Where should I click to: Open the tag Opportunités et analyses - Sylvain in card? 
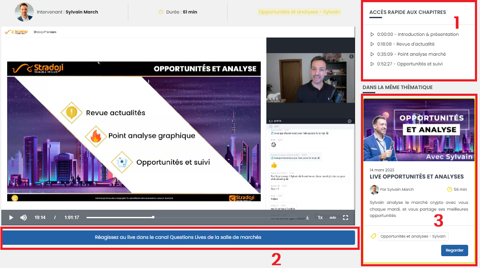[x=413, y=236]
